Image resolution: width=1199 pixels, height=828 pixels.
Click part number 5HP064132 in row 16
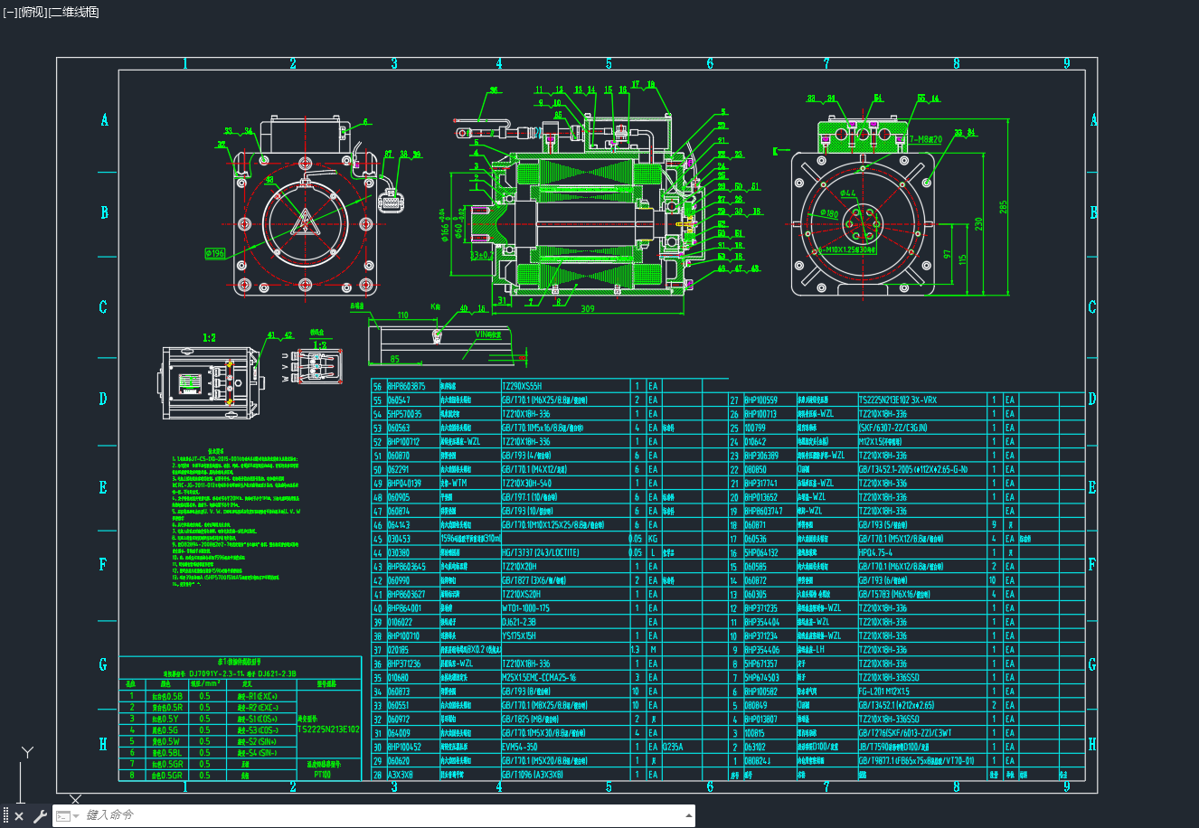(x=760, y=552)
